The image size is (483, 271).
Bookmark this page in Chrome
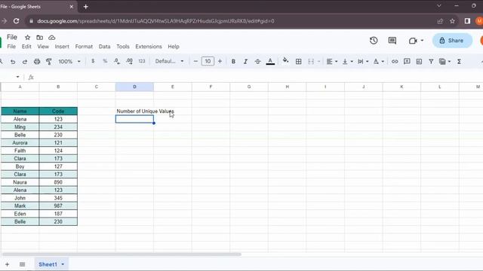(x=452, y=21)
